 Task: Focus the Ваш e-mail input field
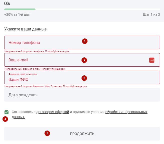pos(82,60)
